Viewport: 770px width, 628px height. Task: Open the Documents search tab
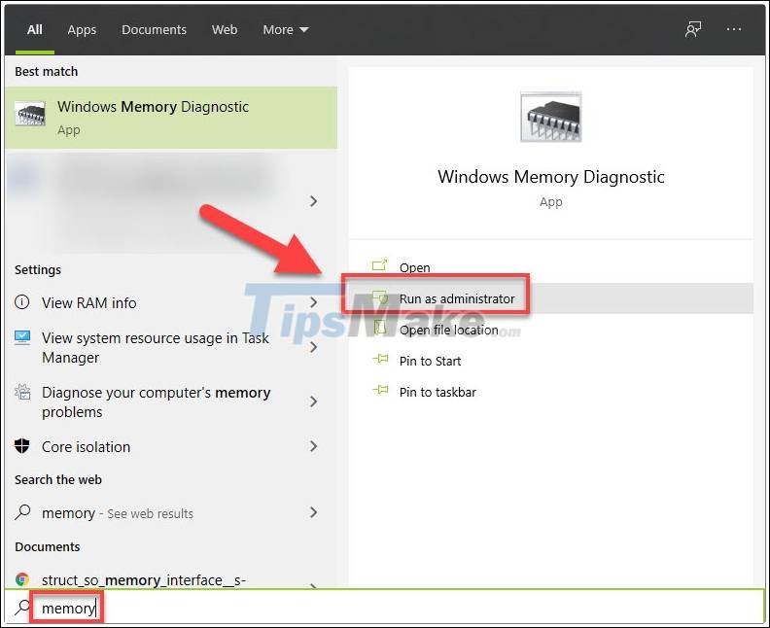pos(154,29)
